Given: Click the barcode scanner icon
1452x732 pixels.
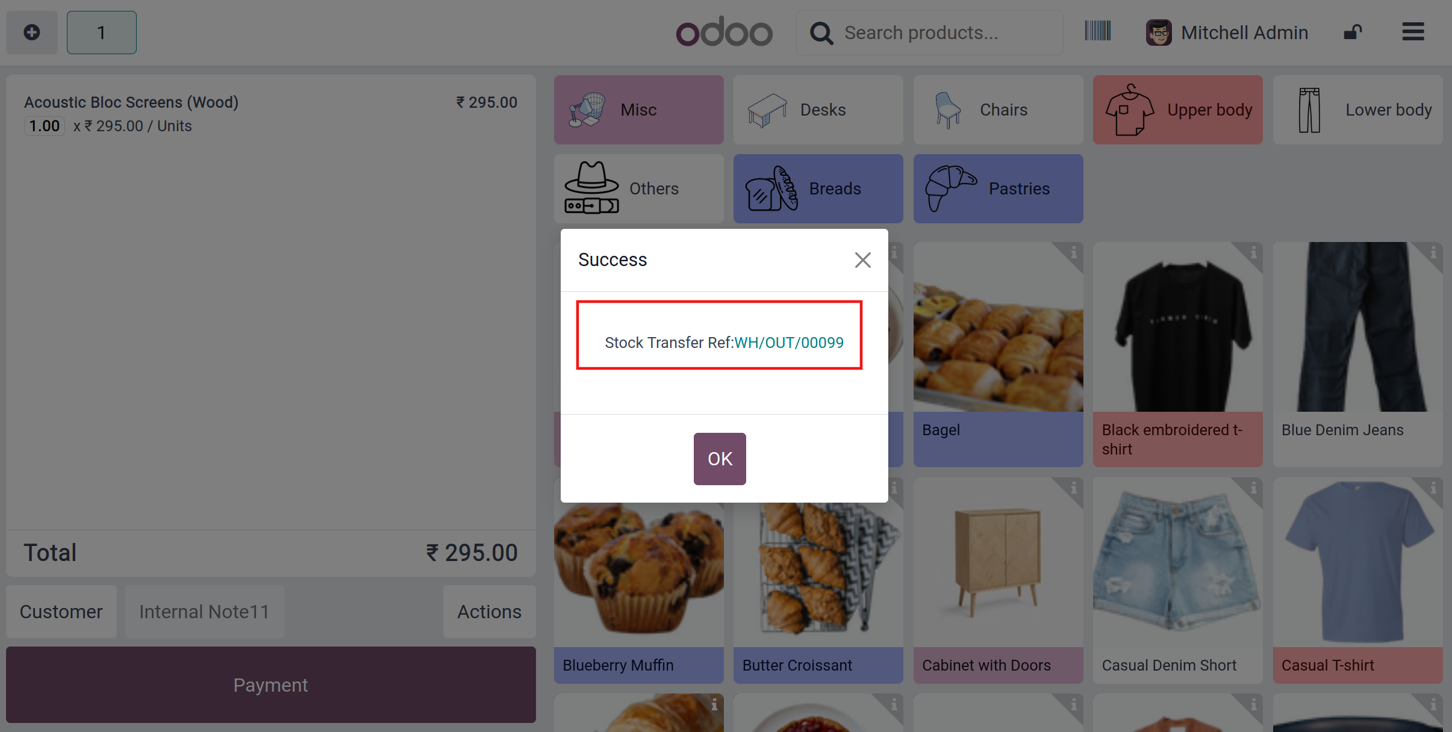Looking at the screenshot, I should pyautogui.click(x=1097, y=31).
